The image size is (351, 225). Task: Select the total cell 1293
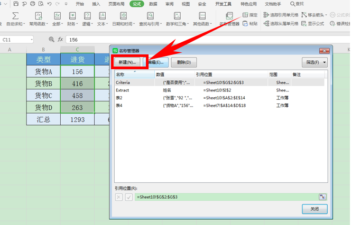(77, 119)
